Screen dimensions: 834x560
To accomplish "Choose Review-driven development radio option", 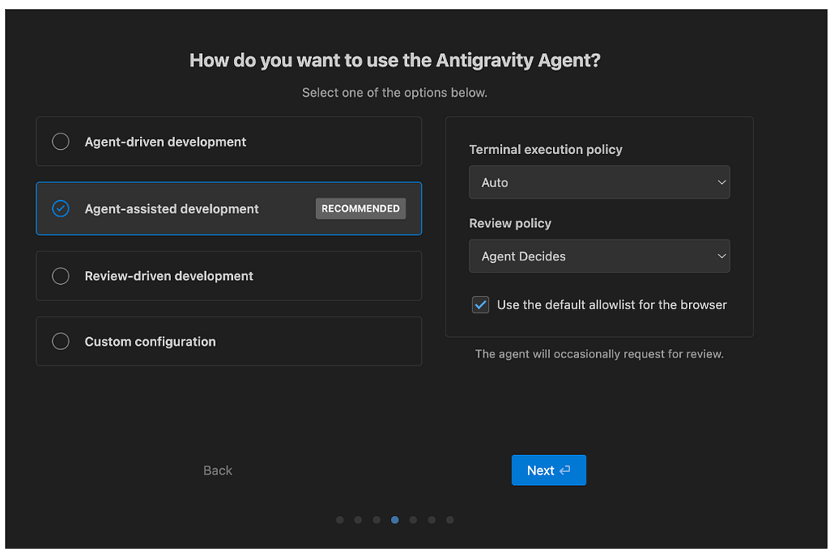I will pos(60,276).
